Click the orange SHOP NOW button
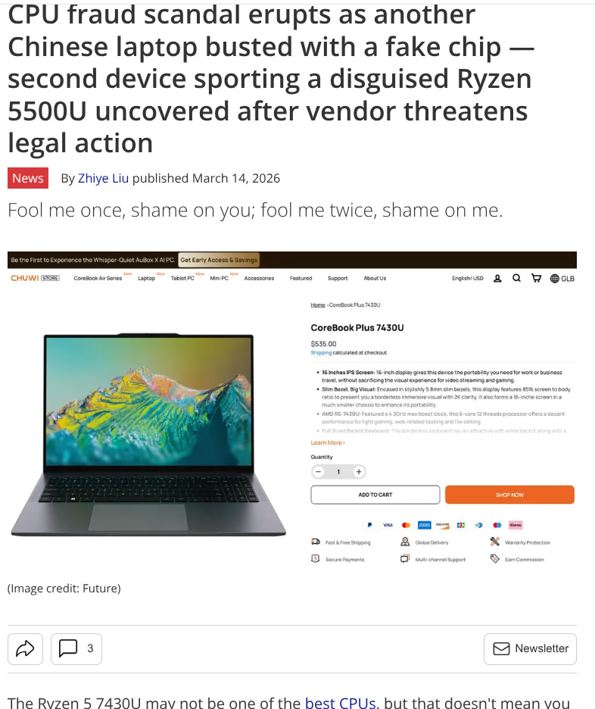 (x=509, y=495)
